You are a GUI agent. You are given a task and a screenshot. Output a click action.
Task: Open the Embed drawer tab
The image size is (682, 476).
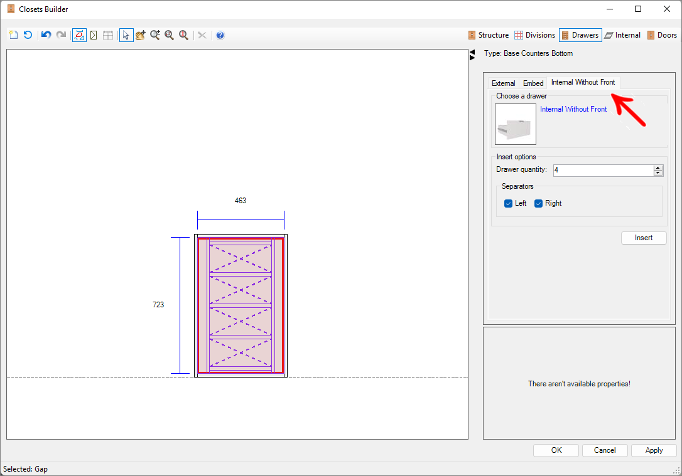533,83
